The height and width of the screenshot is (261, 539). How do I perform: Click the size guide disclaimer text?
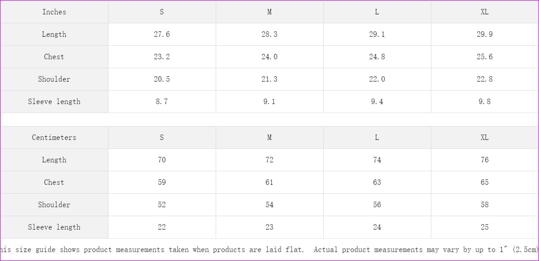click(x=269, y=250)
